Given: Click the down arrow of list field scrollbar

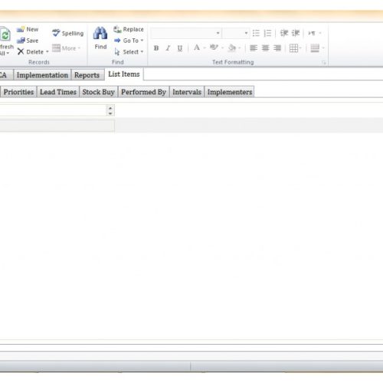Looking at the screenshot, I should point(110,113).
